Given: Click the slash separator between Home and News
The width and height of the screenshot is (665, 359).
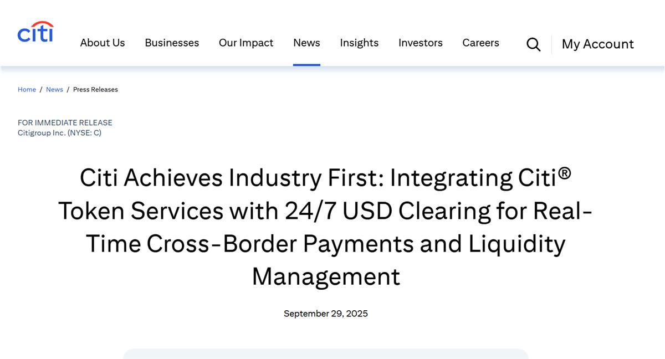Looking at the screenshot, I should (41, 90).
